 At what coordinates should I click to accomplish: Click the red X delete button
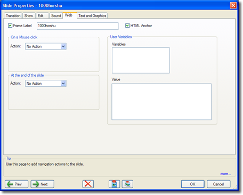click(x=88, y=184)
